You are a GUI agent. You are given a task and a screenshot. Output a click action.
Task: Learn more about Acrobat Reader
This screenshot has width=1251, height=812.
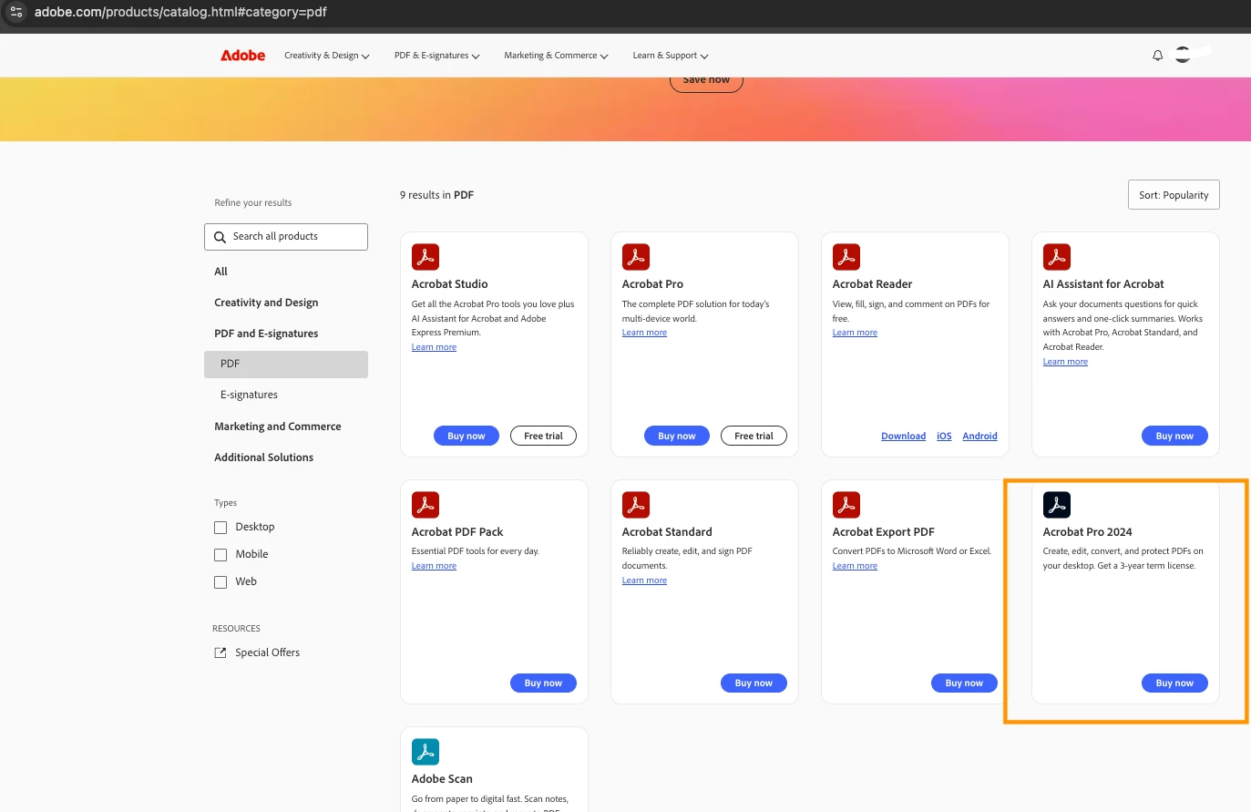coord(855,333)
